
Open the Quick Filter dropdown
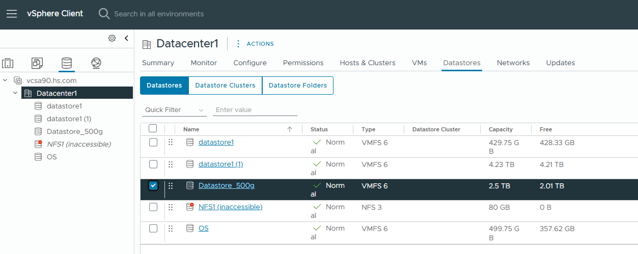click(174, 110)
